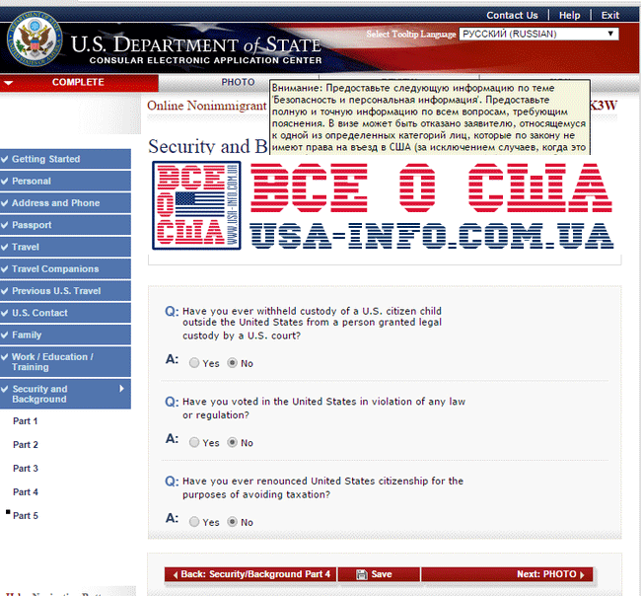
Task: Switch to the PHOTO tab
Action: click(x=238, y=82)
